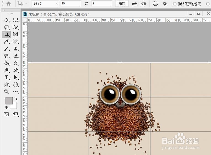
Task: Reset to default foreground background colors
Action: pos(7,107)
